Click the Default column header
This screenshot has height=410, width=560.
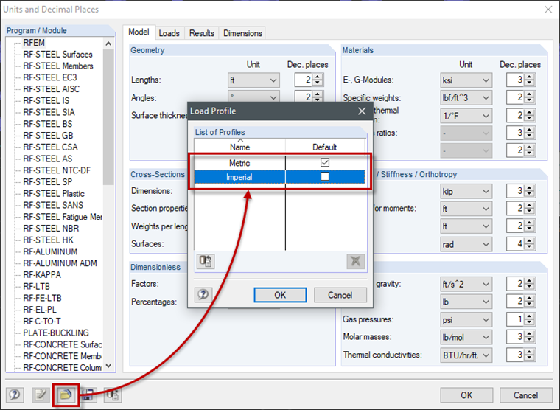[325, 147]
